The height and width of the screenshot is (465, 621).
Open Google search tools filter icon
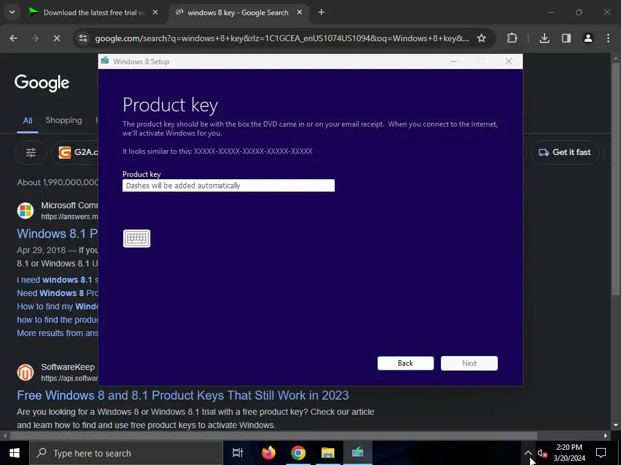point(31,152)
